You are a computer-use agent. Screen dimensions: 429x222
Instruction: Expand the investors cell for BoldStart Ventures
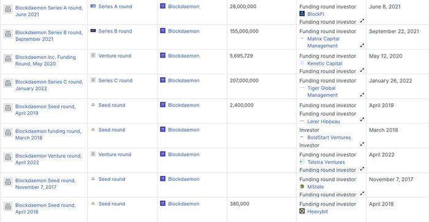362,144
